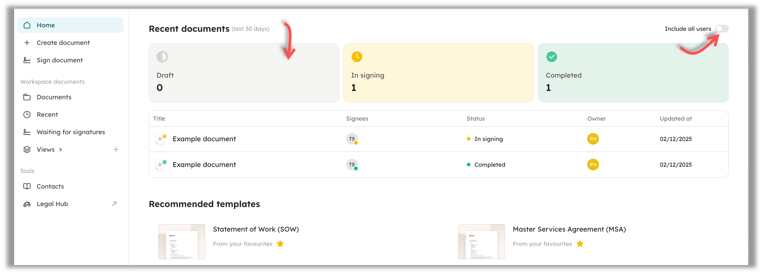Select the Completed status card
Image resolution: width=763 pixels, height=274 pixels.
tap(633, 73)
